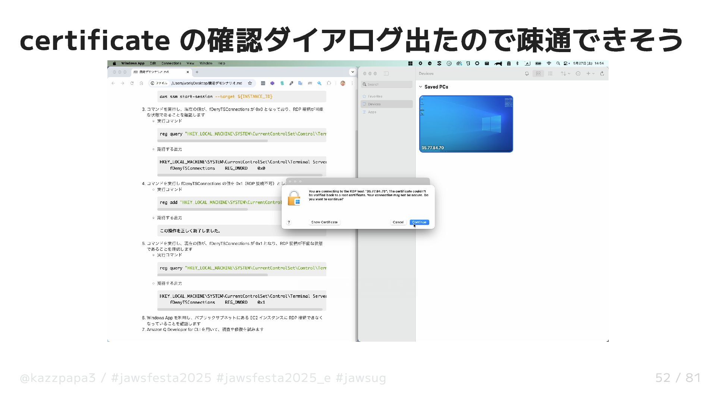Select Favorites in the sidebar
The width and height of the screenshot is (716, 402).
[x=375, y=96]
